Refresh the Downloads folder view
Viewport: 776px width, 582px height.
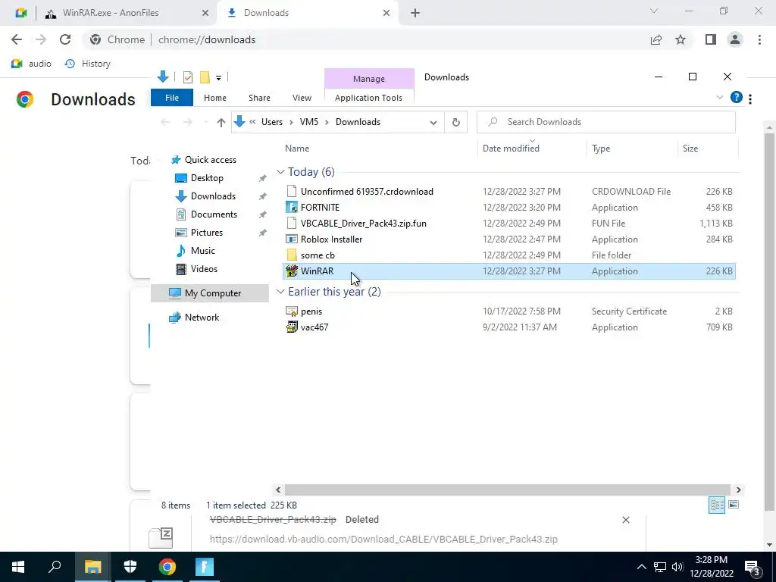click(x=455, y=122)
